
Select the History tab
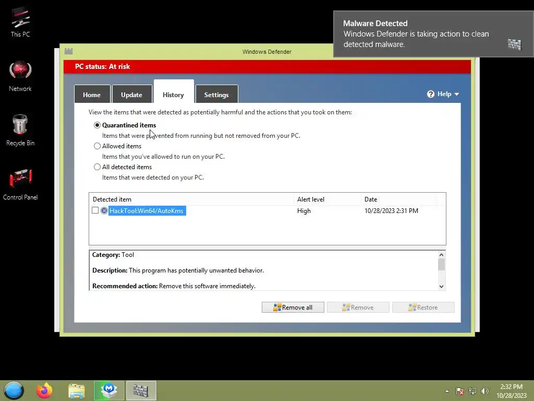point(173,92)
